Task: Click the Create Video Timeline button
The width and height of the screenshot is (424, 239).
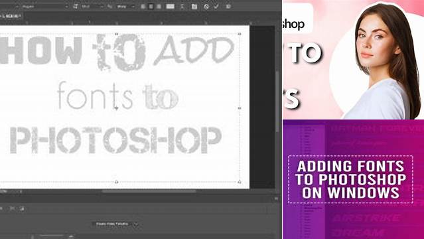Action: coord(112,224)
